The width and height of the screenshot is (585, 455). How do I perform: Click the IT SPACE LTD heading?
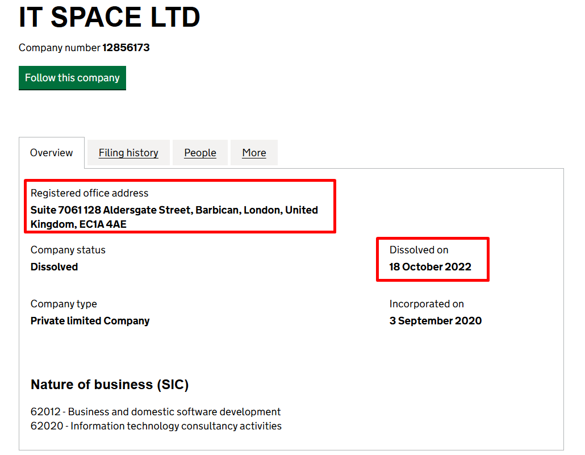point(109,17)
